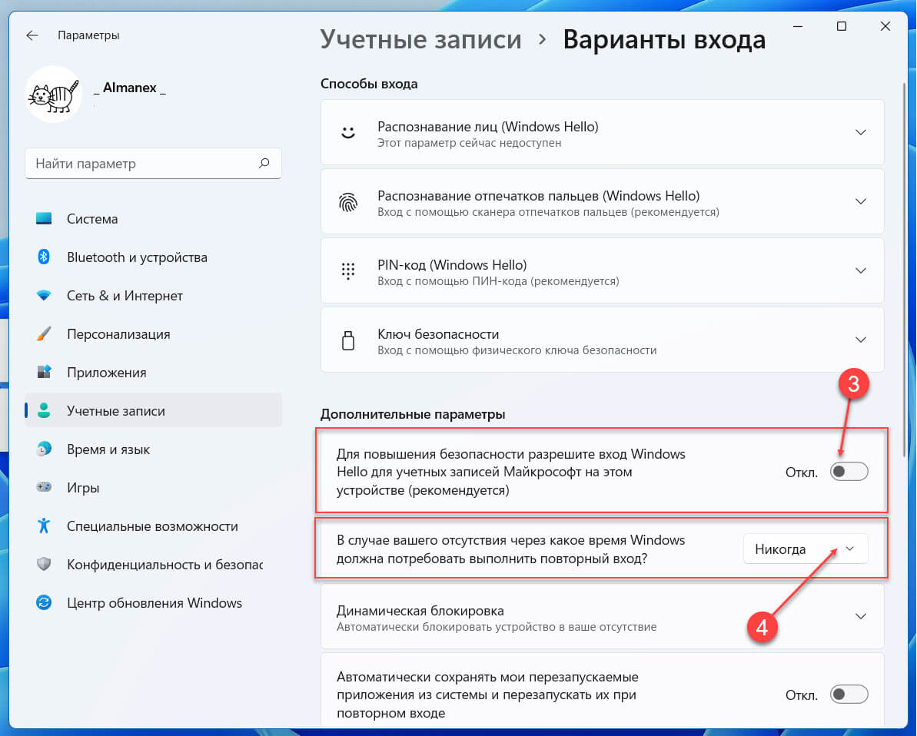Click Учетные записи breadcrumb link
This screenshot has height=736, width=917.
coord(420,40)
